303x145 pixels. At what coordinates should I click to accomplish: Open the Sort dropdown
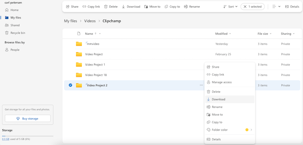[230, 6]
